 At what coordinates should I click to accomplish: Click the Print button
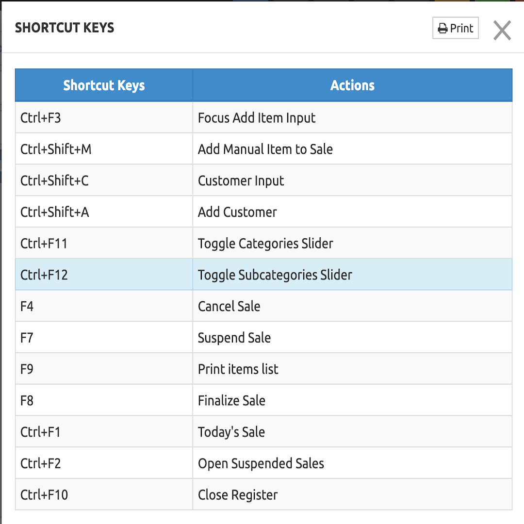point(456,28)
